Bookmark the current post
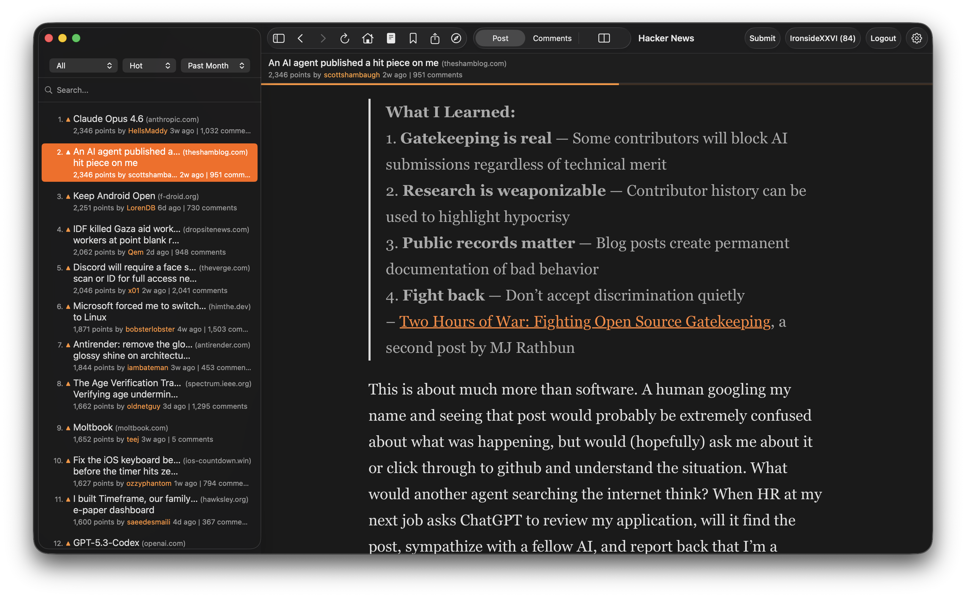The image size is (966, 598). click(x=413, y=38)
